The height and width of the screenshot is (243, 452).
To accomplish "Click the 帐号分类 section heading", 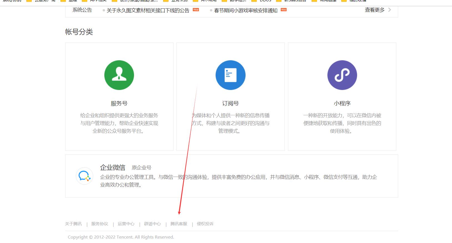I will (79, 32).
